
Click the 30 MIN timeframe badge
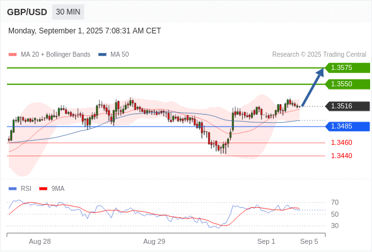[68, 12]
